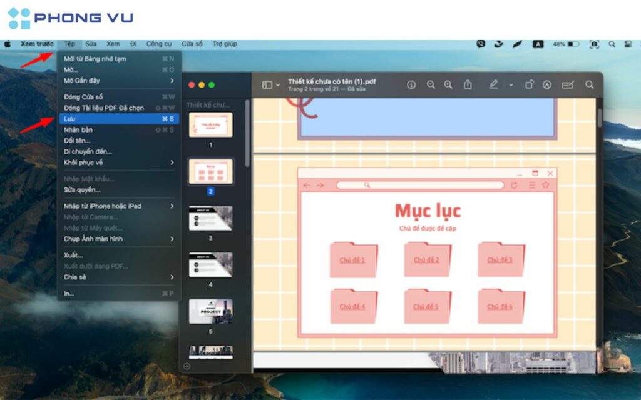Expand the 'Chụp Ảnh màn hình' submenu

(118, 239)
